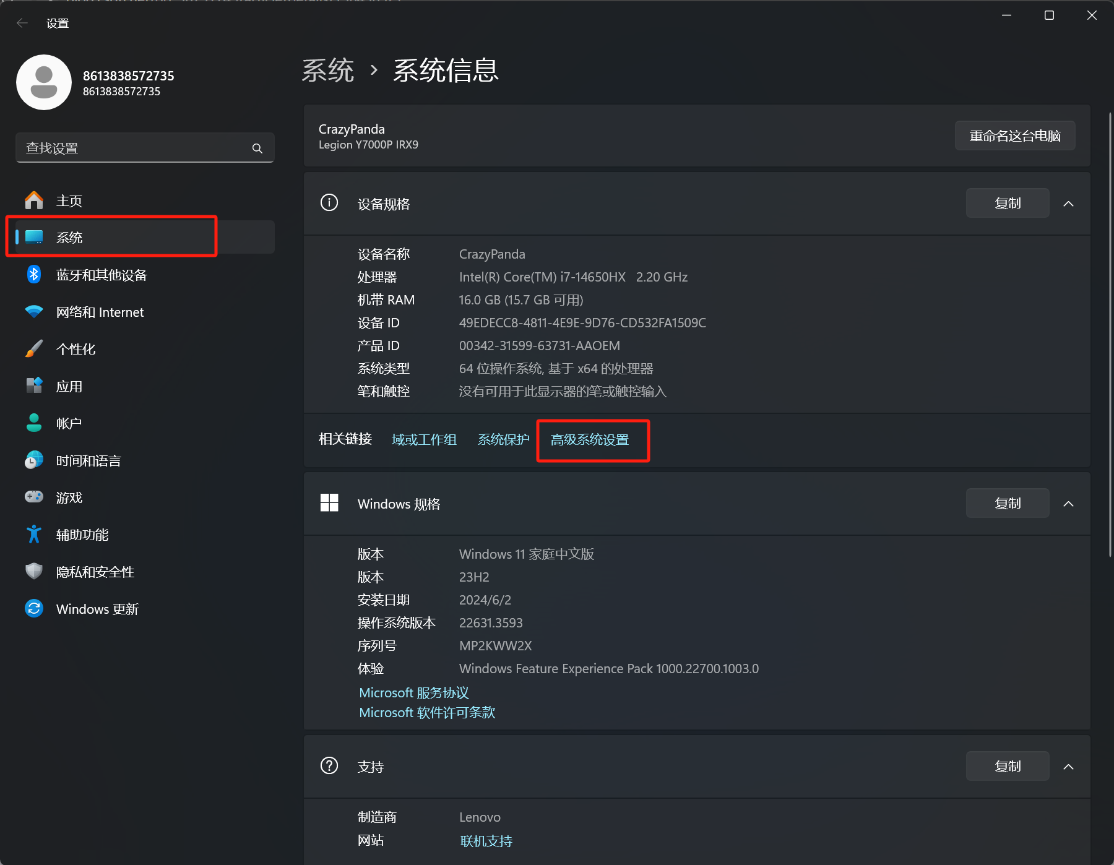Viewport: 1114px width, 865px height.
Task: Open 辅助功能 settings page
Action: [x=145, y=535]
